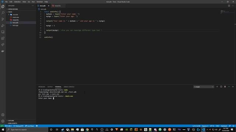Open the Run and Debug view
Viewport: 236px width, 132px height.
(3, 26)
